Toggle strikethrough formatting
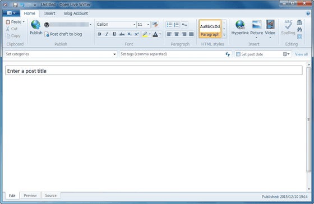 (x=122, y=34)
